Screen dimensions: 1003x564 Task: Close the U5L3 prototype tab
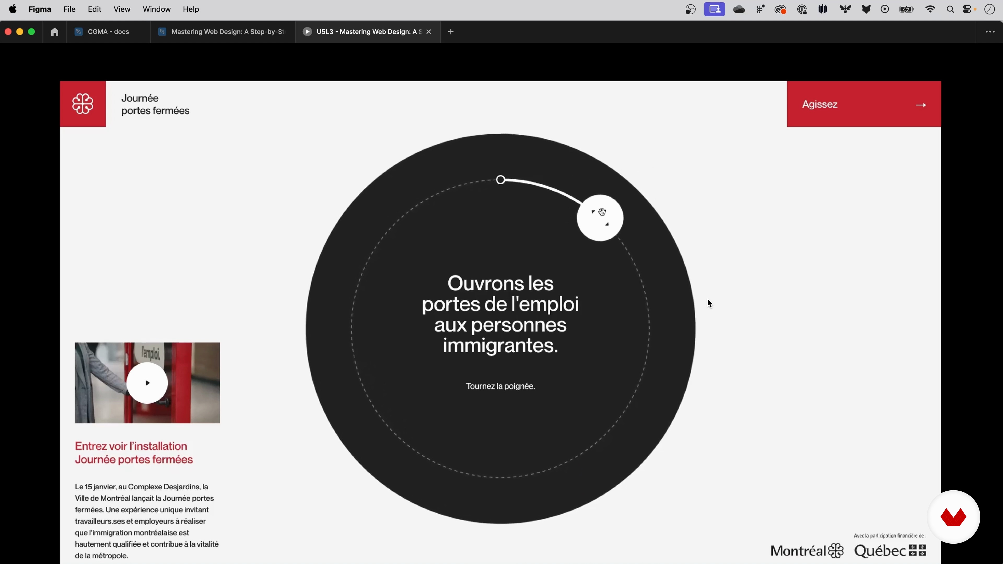click(x=429, y=32)
